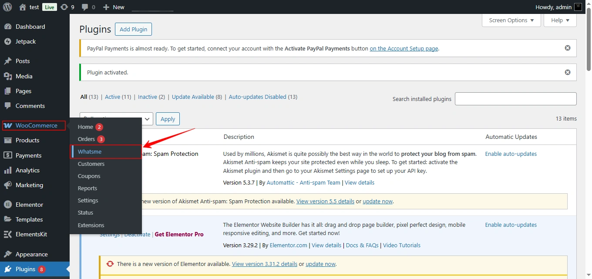Expand the Help dropdown tab

click(560, 20)
